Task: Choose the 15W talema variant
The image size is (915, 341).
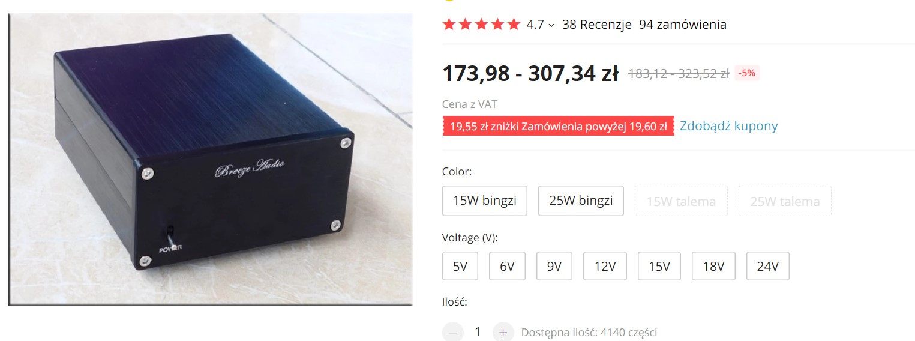Action: 681,201
